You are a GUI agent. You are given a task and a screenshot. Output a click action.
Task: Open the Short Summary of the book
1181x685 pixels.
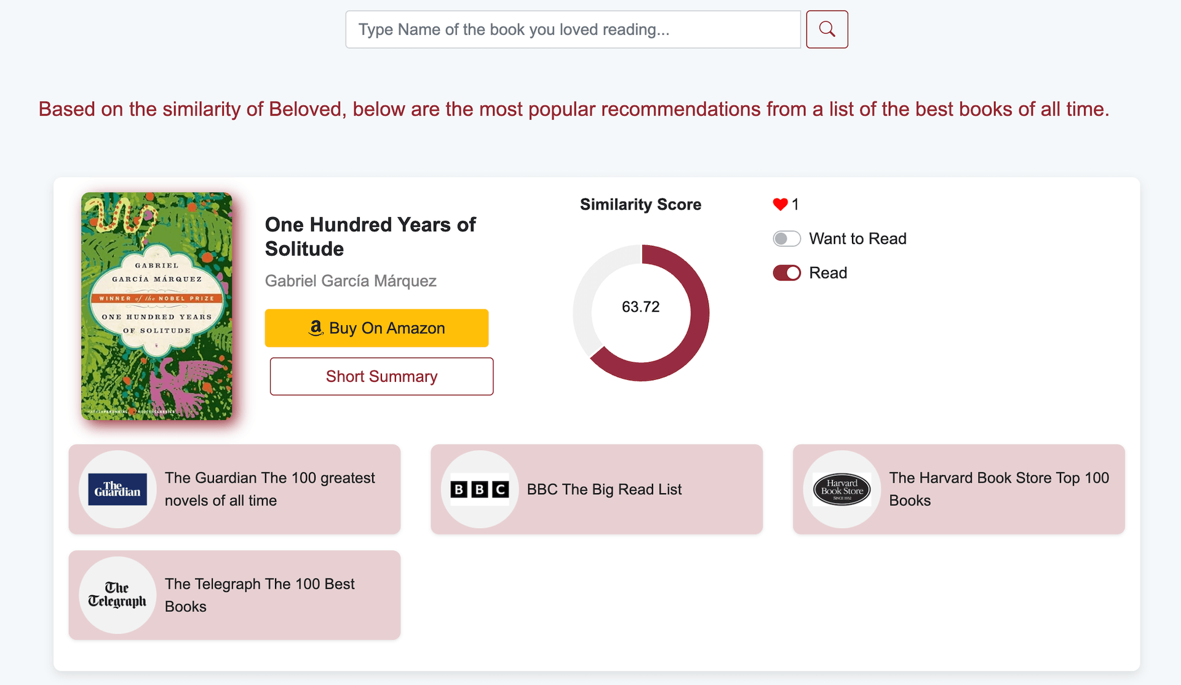tap(381, 376)
